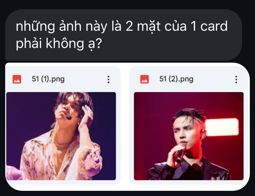The height and width of the screenshot is (196, 255).
Task: Open the three-dot menu for 51 (2).png
Action: click(236, 79)
